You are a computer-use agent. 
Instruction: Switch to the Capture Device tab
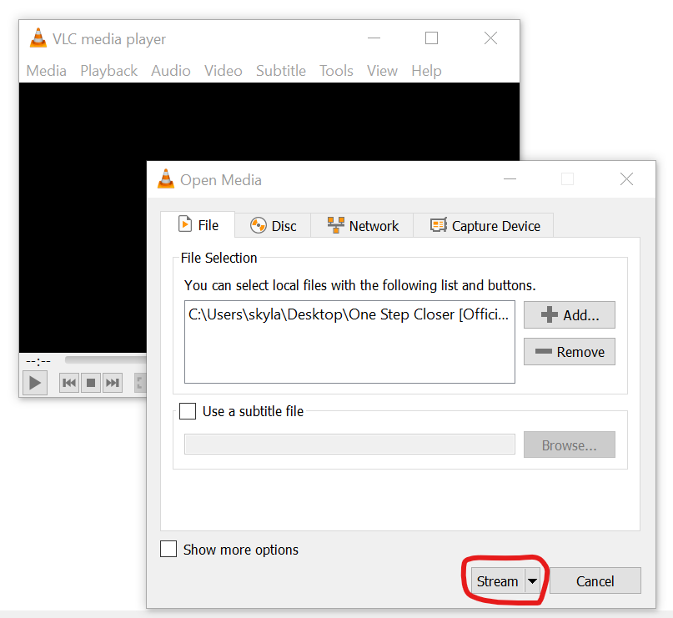point(484,225)
